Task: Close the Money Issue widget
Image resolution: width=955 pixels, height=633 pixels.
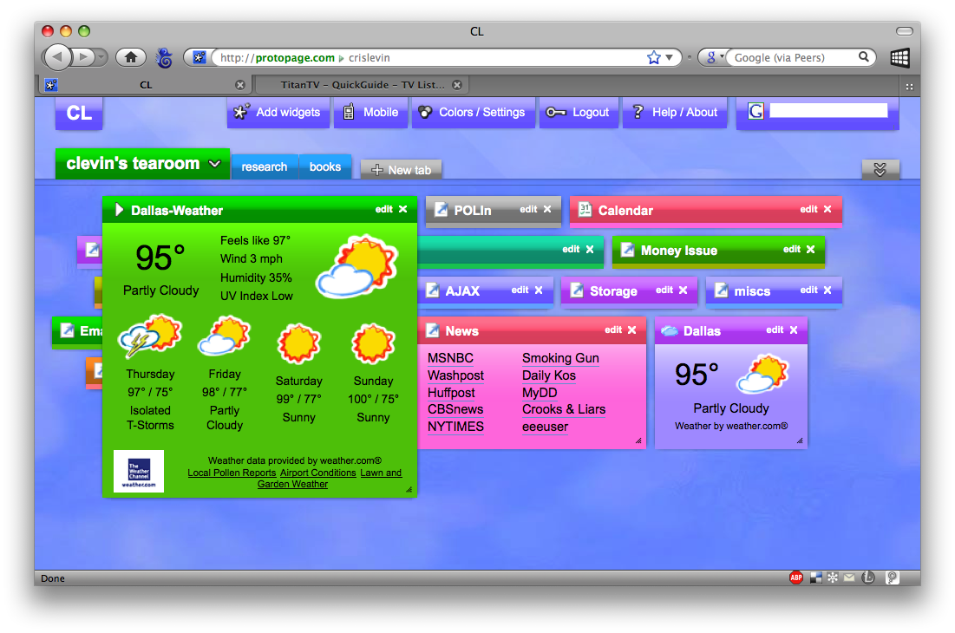Action: coord(811,250)
